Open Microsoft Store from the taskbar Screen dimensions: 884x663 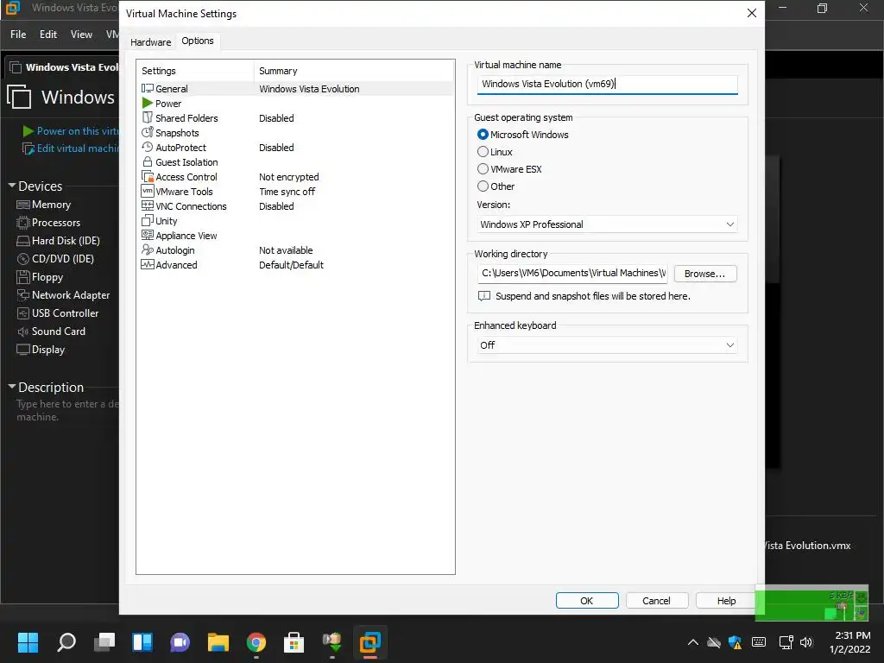[x=294, y=642]
